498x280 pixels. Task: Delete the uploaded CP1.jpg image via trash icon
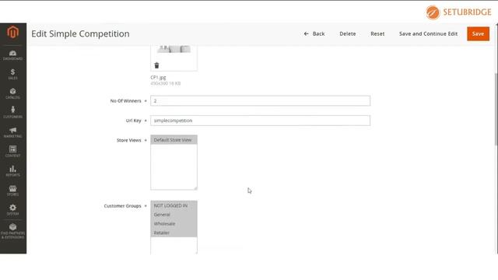[x=156, y=65]
